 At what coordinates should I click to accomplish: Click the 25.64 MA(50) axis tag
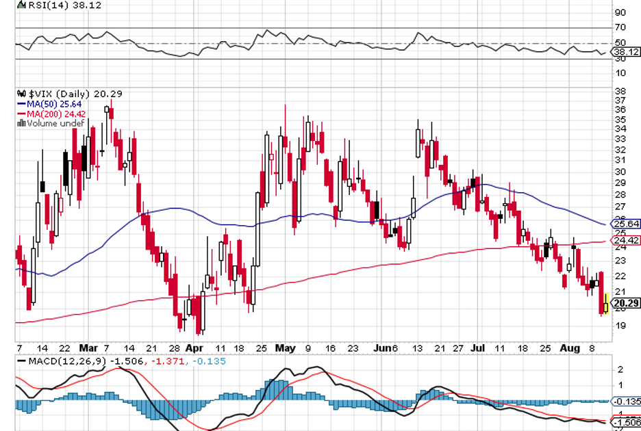pyautogui.click(x=627, y=224)
